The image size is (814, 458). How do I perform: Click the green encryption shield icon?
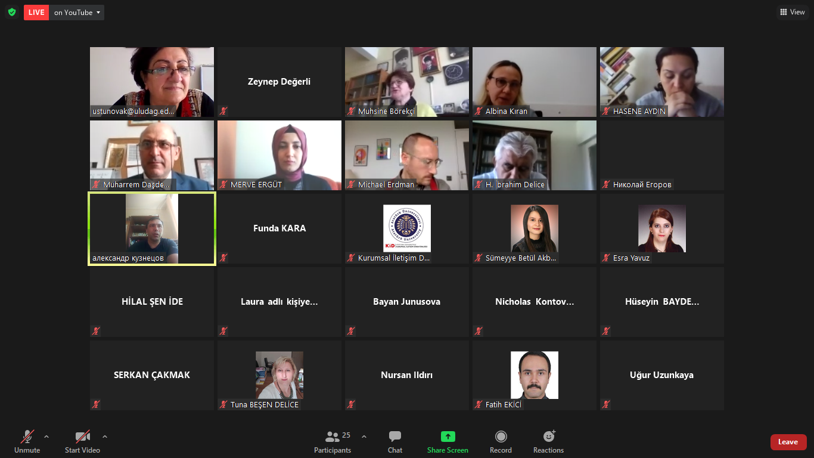click(x=12, y=12)
